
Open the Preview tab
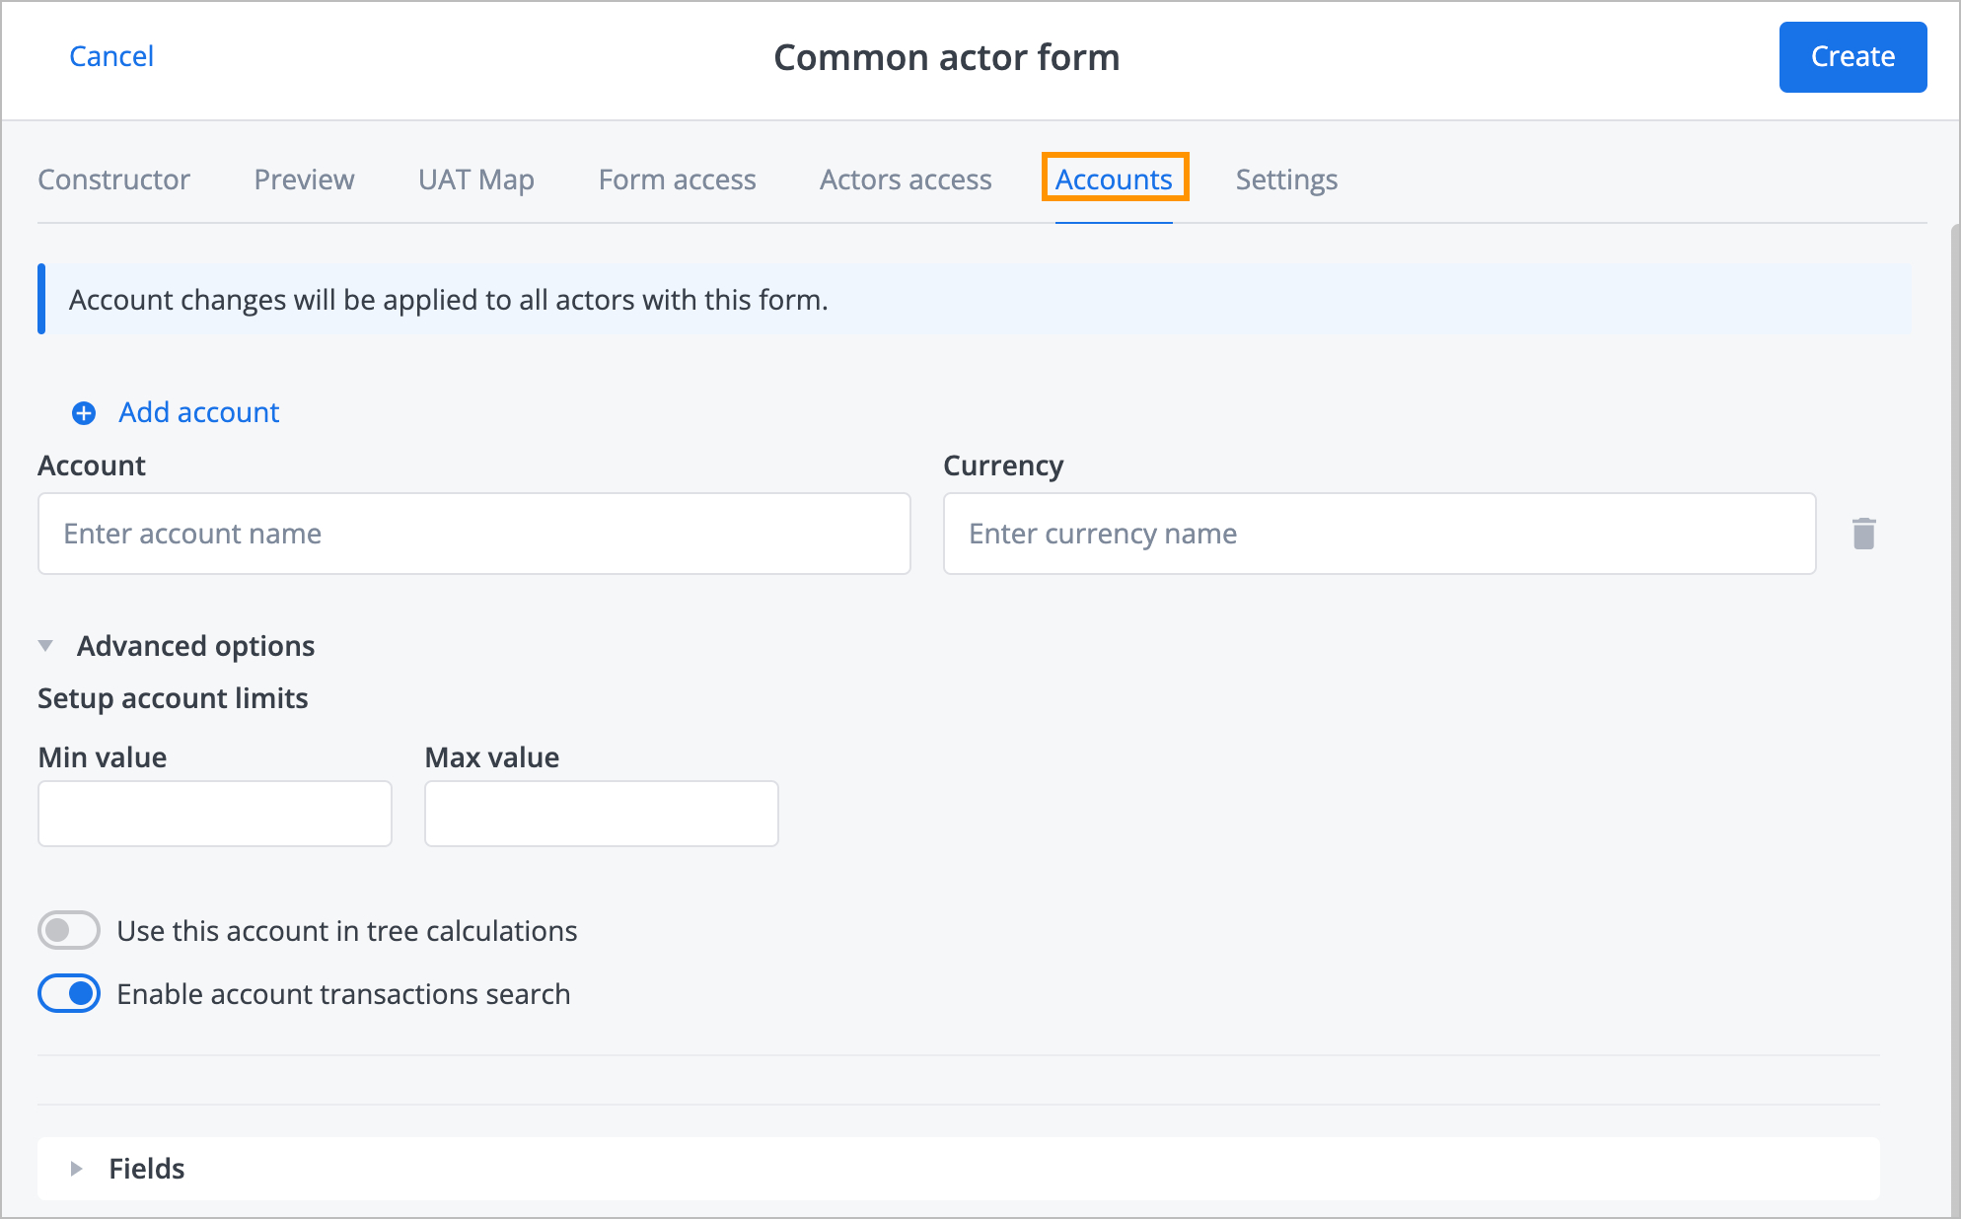(x=306, y=179)
